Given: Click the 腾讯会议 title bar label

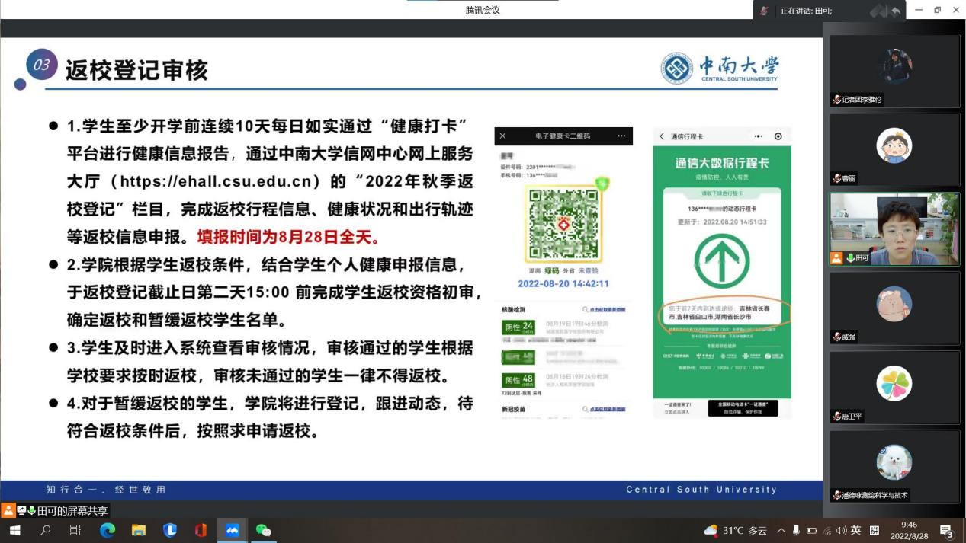Looking at the screenshot, I should (x=483, y=10).
